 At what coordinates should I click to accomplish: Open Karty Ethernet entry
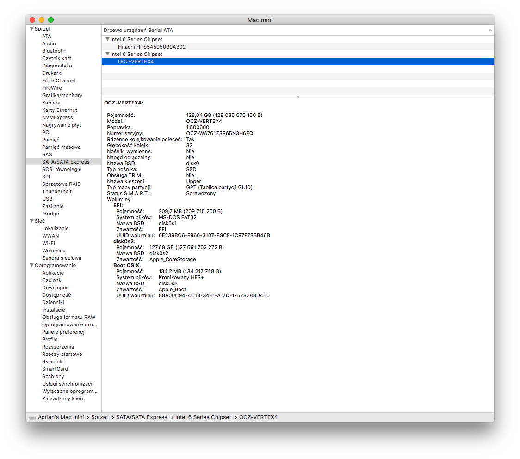tap(59, 110)
